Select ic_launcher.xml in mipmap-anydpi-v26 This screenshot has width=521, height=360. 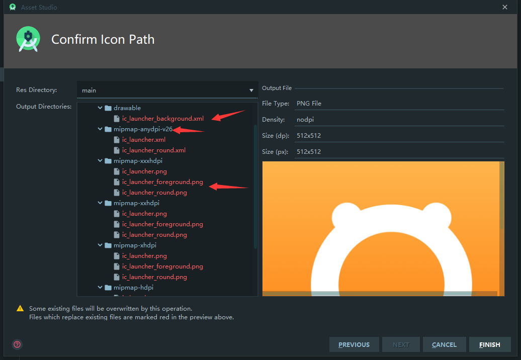click(x=143, y=140)
